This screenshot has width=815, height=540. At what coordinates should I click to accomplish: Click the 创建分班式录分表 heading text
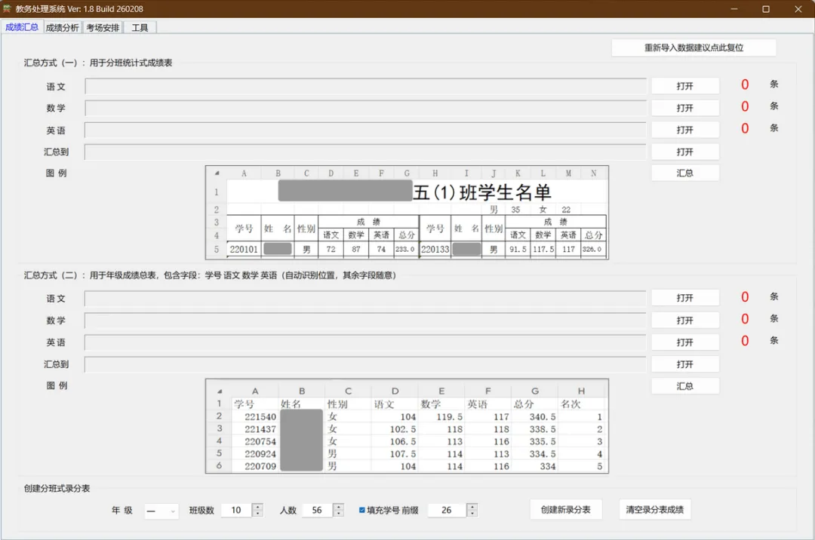57,489
